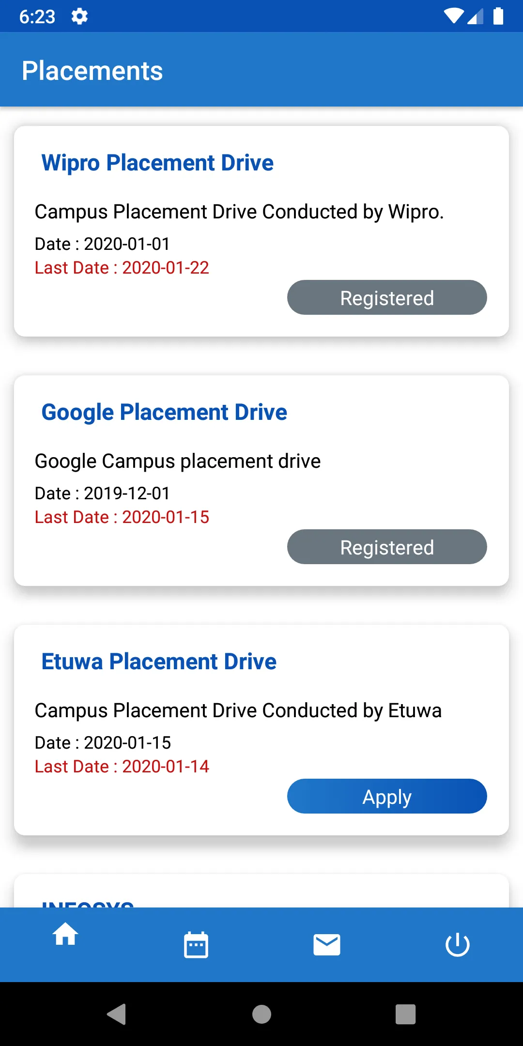Apply to the Etuwa Placement Drive
Image resolution: width=523 pixels, height=1046 pixels.
coord(387,796)
